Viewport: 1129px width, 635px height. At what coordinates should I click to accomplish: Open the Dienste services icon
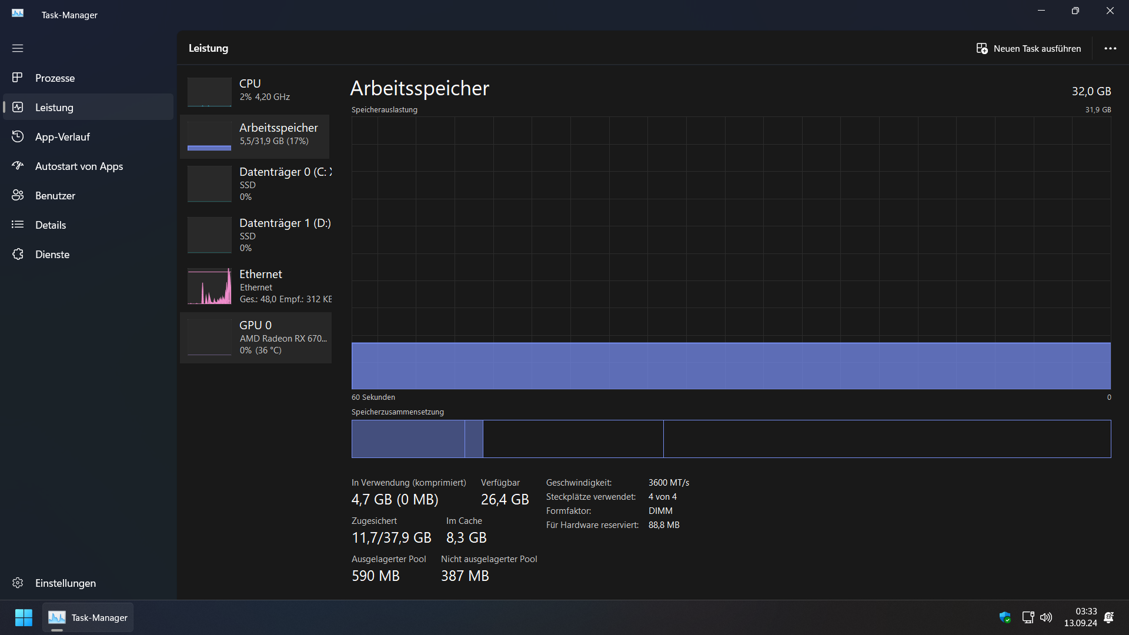click(x=18, y=254)
